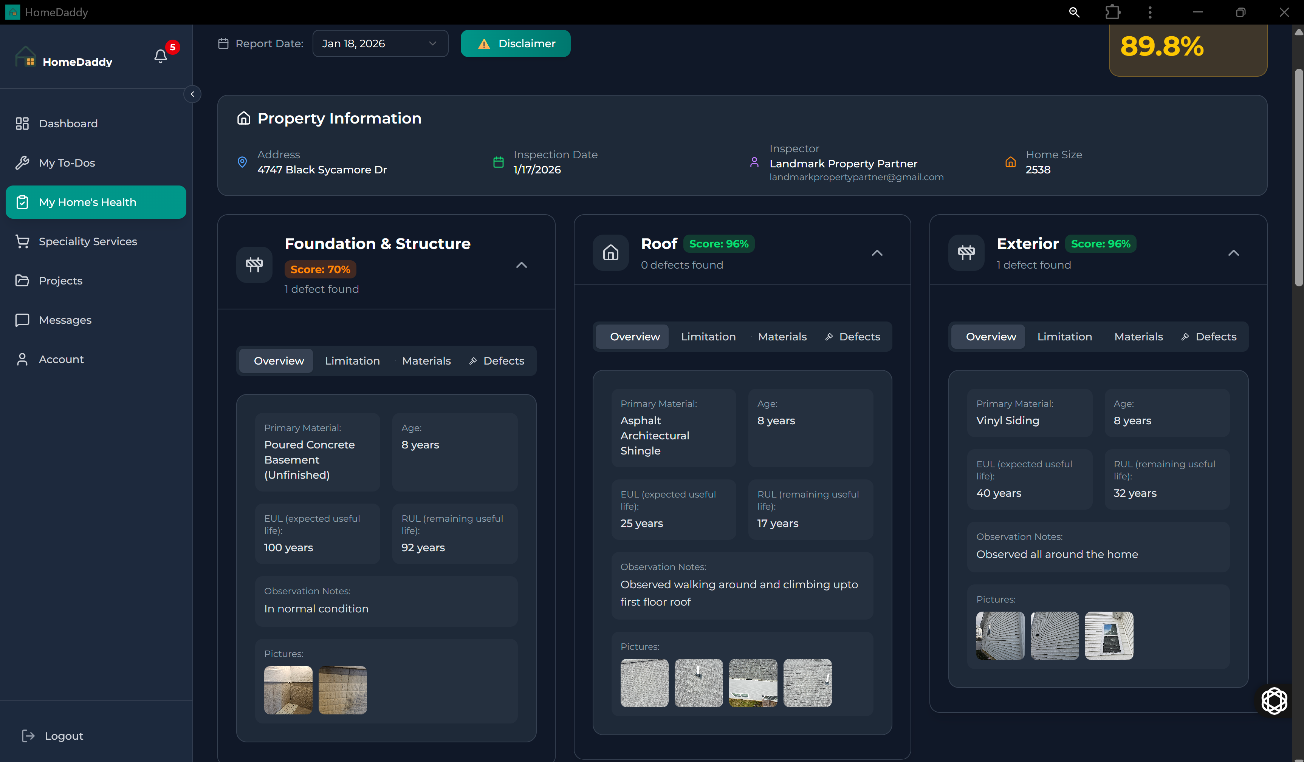The width and height of the screenshot is (1304, 762).
Task: Open the Report Date dropdown
Action: tap(380, 43)
